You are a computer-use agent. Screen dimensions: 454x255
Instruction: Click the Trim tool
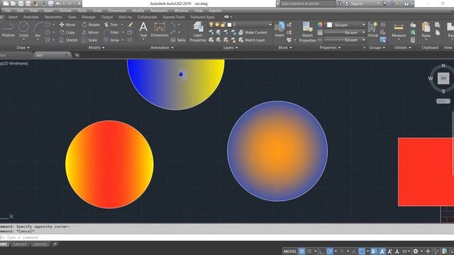point(111,25)
